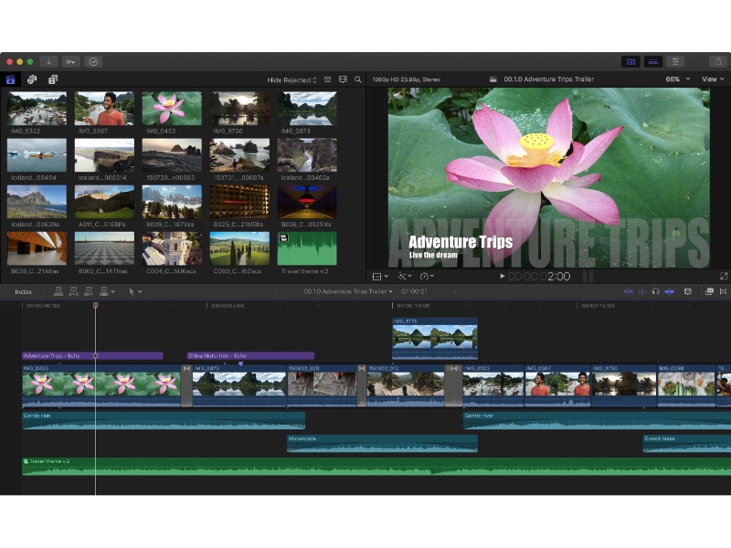Open the Select tool arrow dropdown
The width and height of the screenshot is (731, 548).
point(134,291)
